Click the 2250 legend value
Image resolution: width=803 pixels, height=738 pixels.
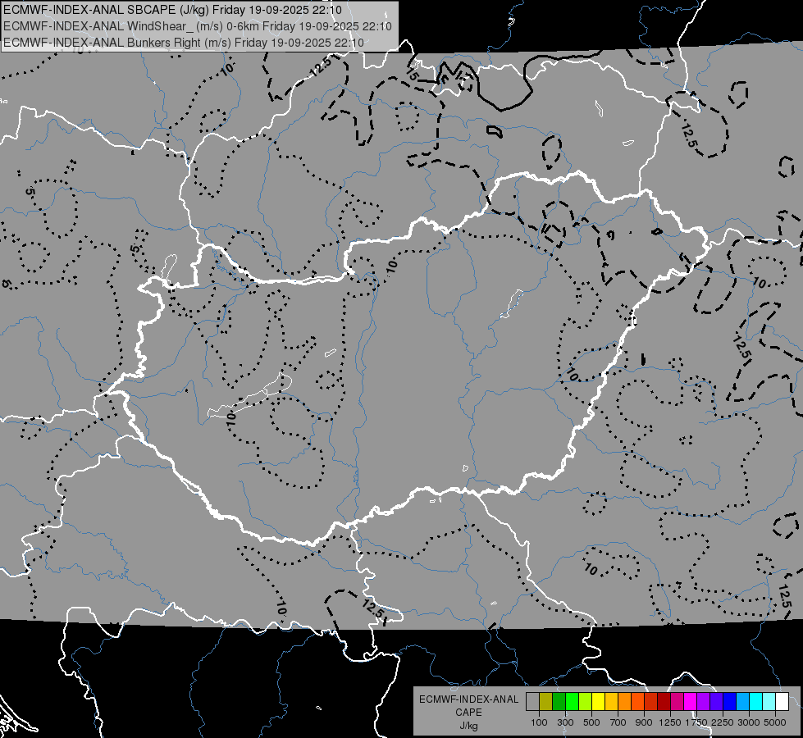click(x=723, y=722)
